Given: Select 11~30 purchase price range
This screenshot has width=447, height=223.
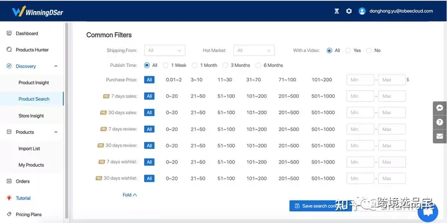Looking at the screenshot, I should point(225,80).
